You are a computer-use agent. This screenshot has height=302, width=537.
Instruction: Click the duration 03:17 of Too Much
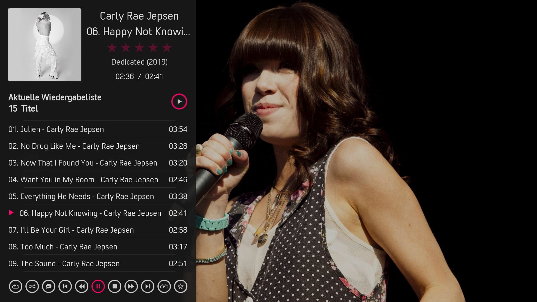178,247
